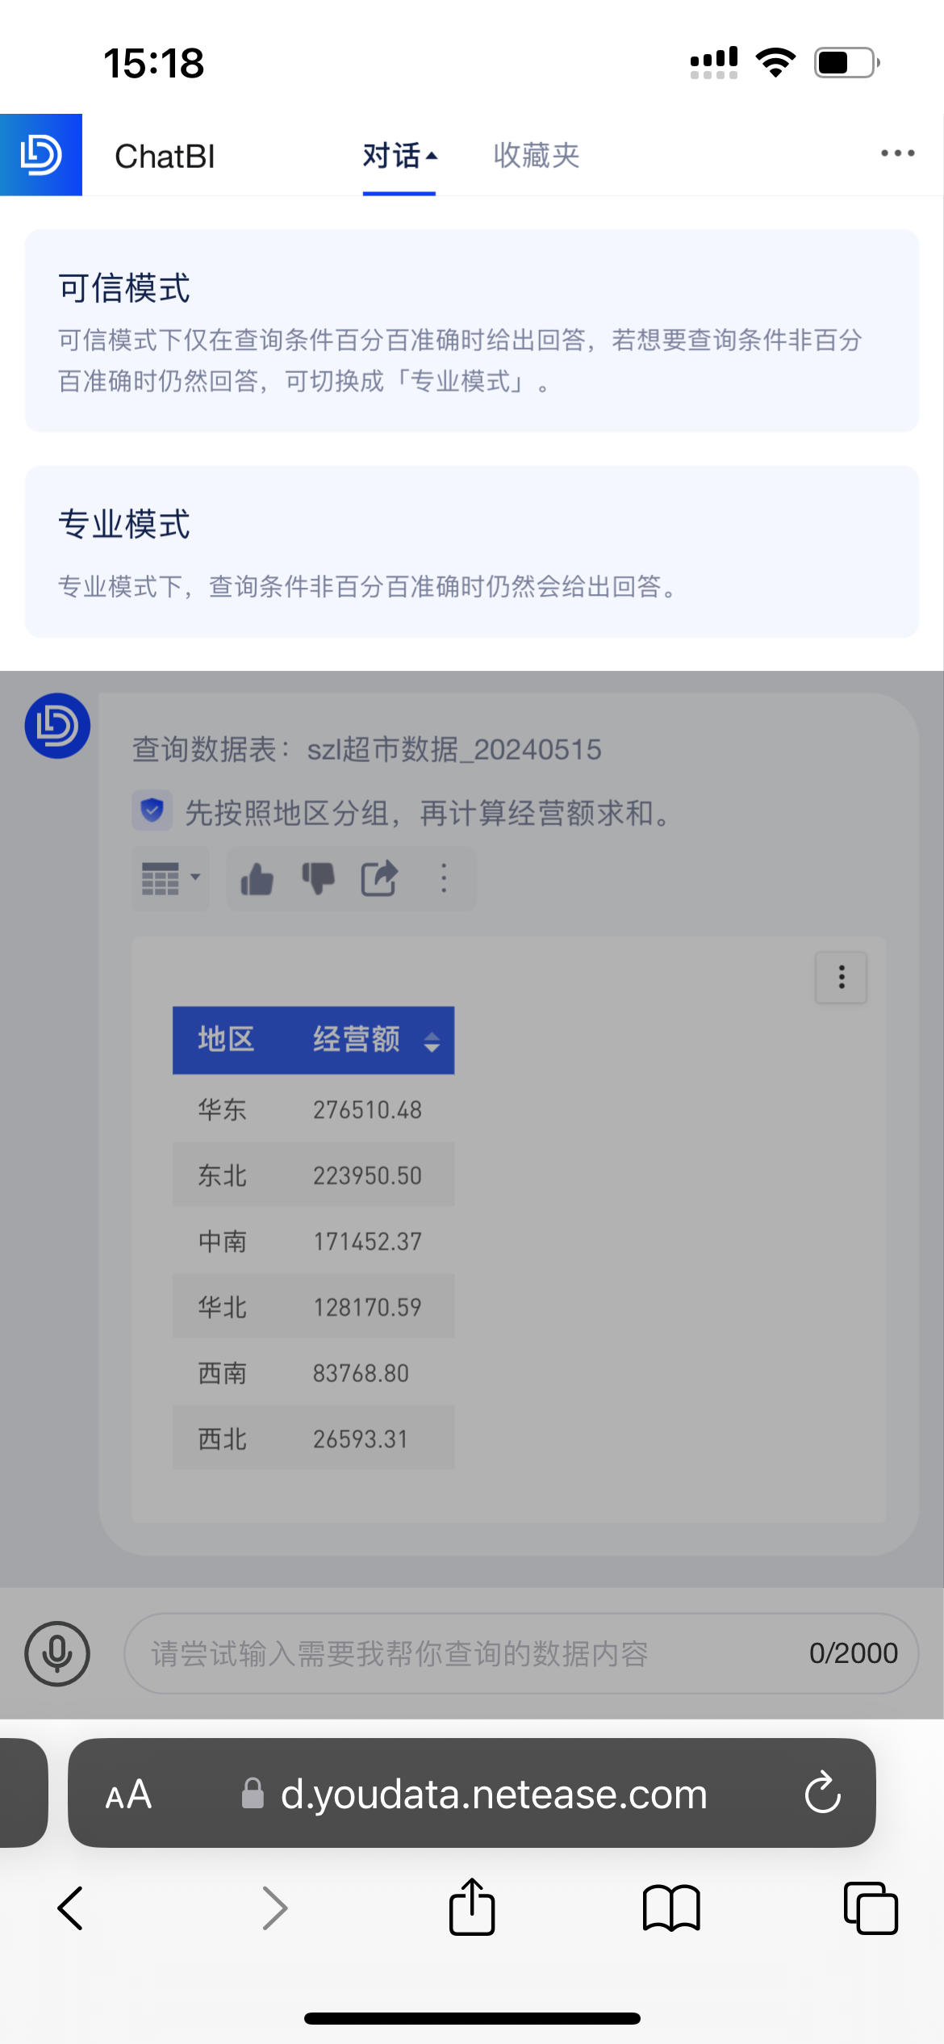
Task: Open the 对话 mode dropdown tab
Action: pyautogui.click(x=399, y=156)
